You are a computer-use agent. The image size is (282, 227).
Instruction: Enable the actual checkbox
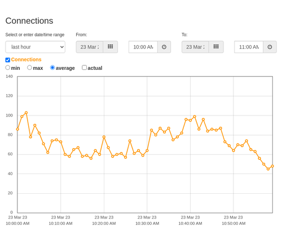pos(85,68)
